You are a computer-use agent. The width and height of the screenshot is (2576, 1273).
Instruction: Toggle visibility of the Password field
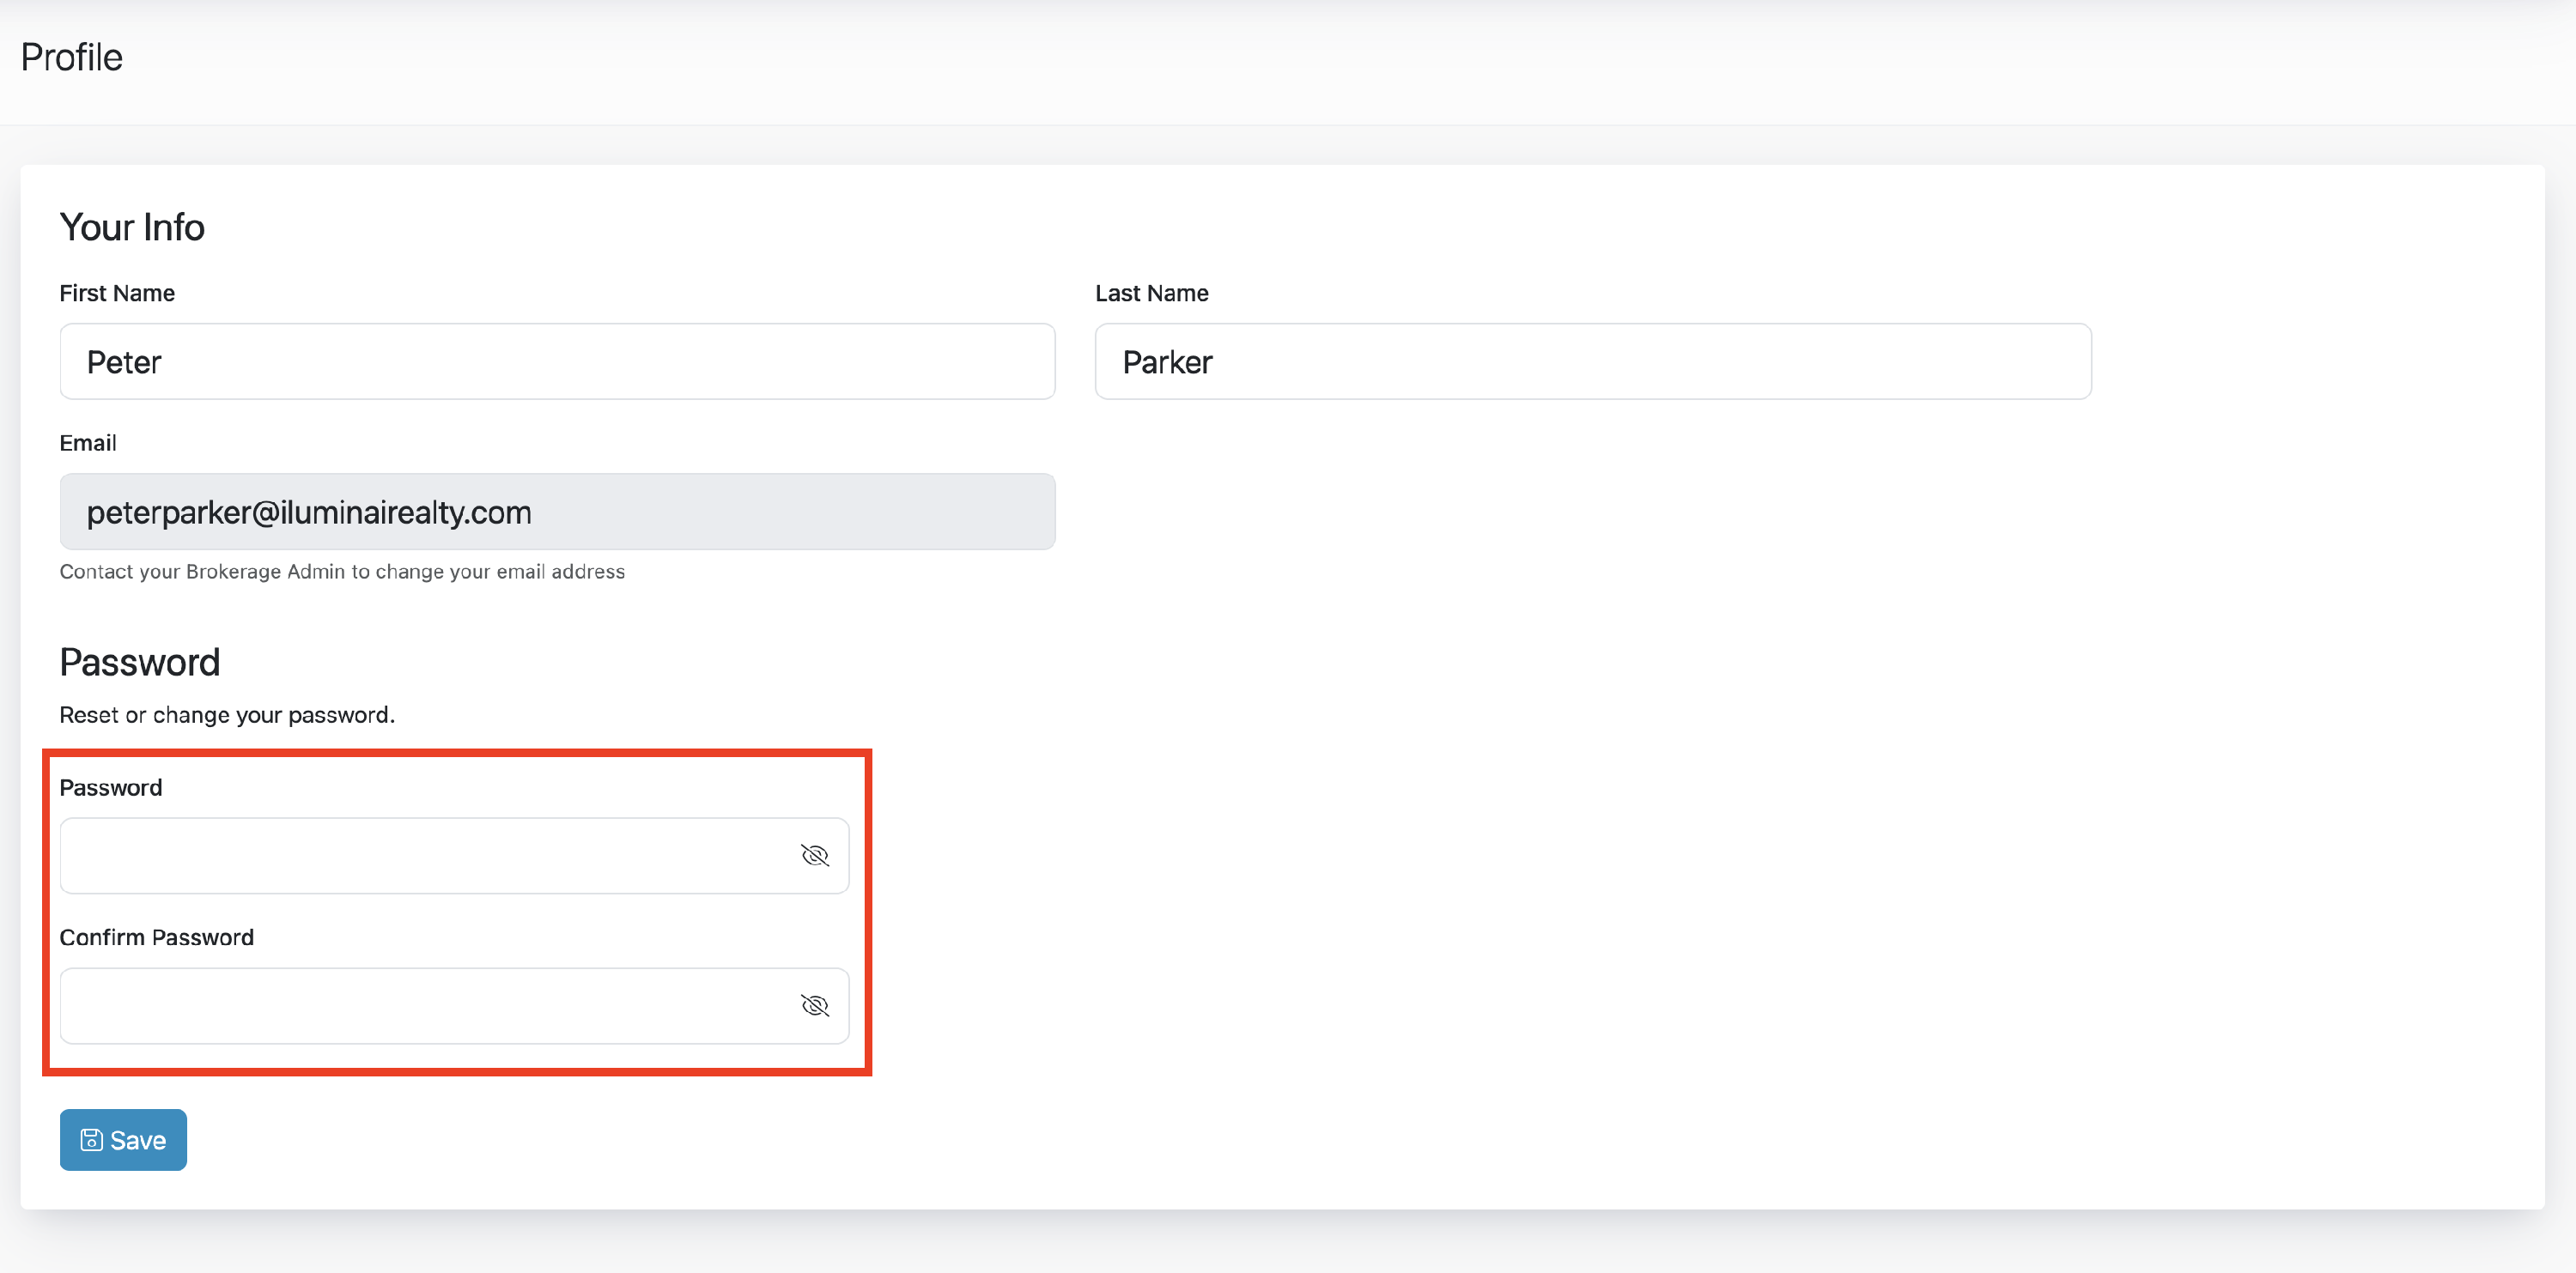[815, 855]
